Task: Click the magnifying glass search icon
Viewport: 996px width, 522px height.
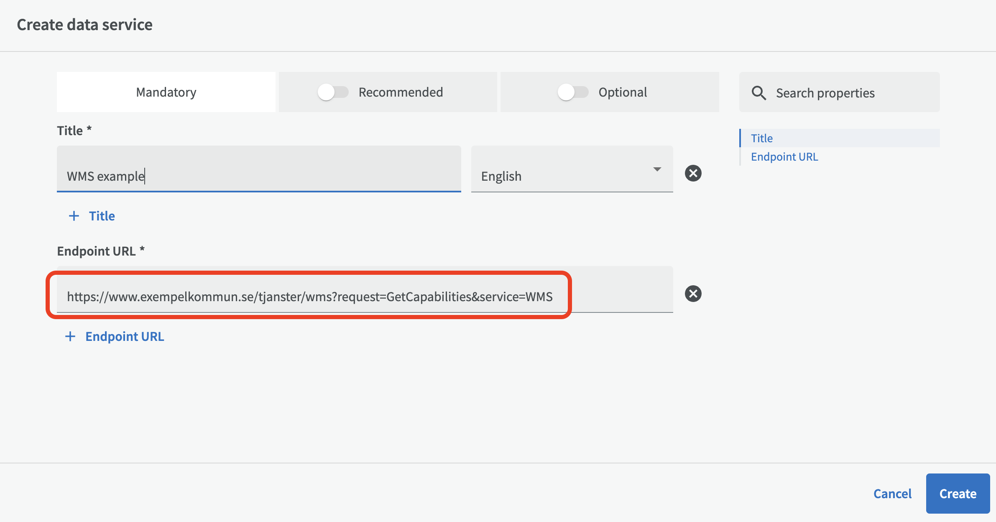Action: (x=758, y=93)
